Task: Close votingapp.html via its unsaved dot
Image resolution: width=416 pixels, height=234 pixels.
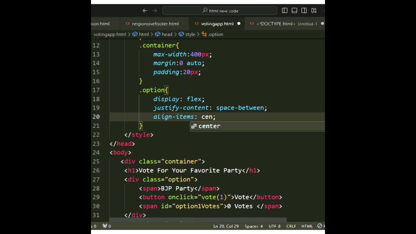Action: [239, 24]
